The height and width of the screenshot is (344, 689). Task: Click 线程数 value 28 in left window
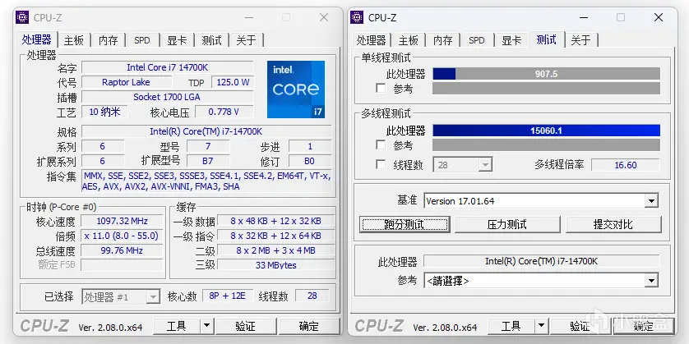tap(312, 296)
